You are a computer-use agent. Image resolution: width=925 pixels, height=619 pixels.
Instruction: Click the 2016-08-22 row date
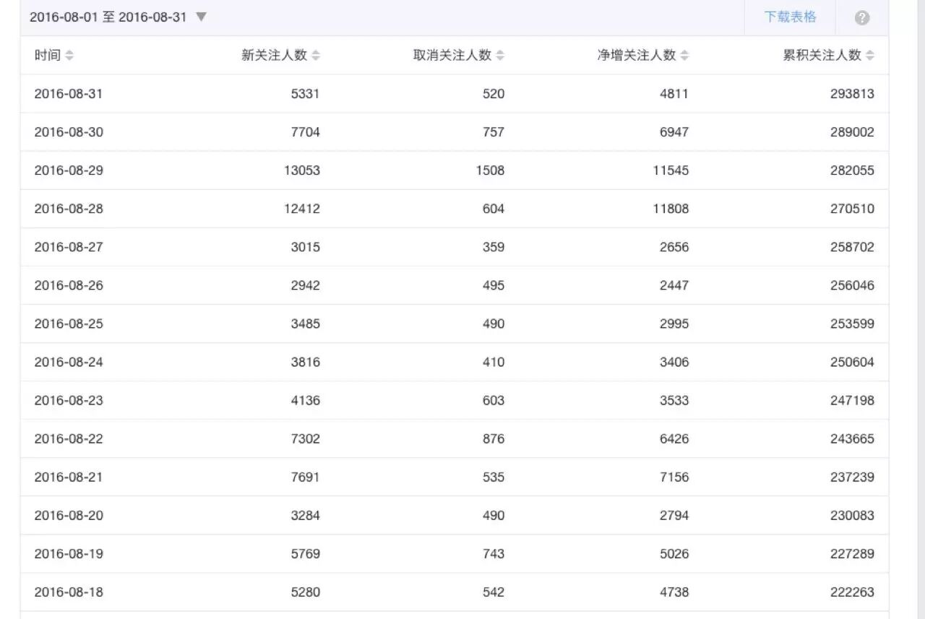[69, 438]
